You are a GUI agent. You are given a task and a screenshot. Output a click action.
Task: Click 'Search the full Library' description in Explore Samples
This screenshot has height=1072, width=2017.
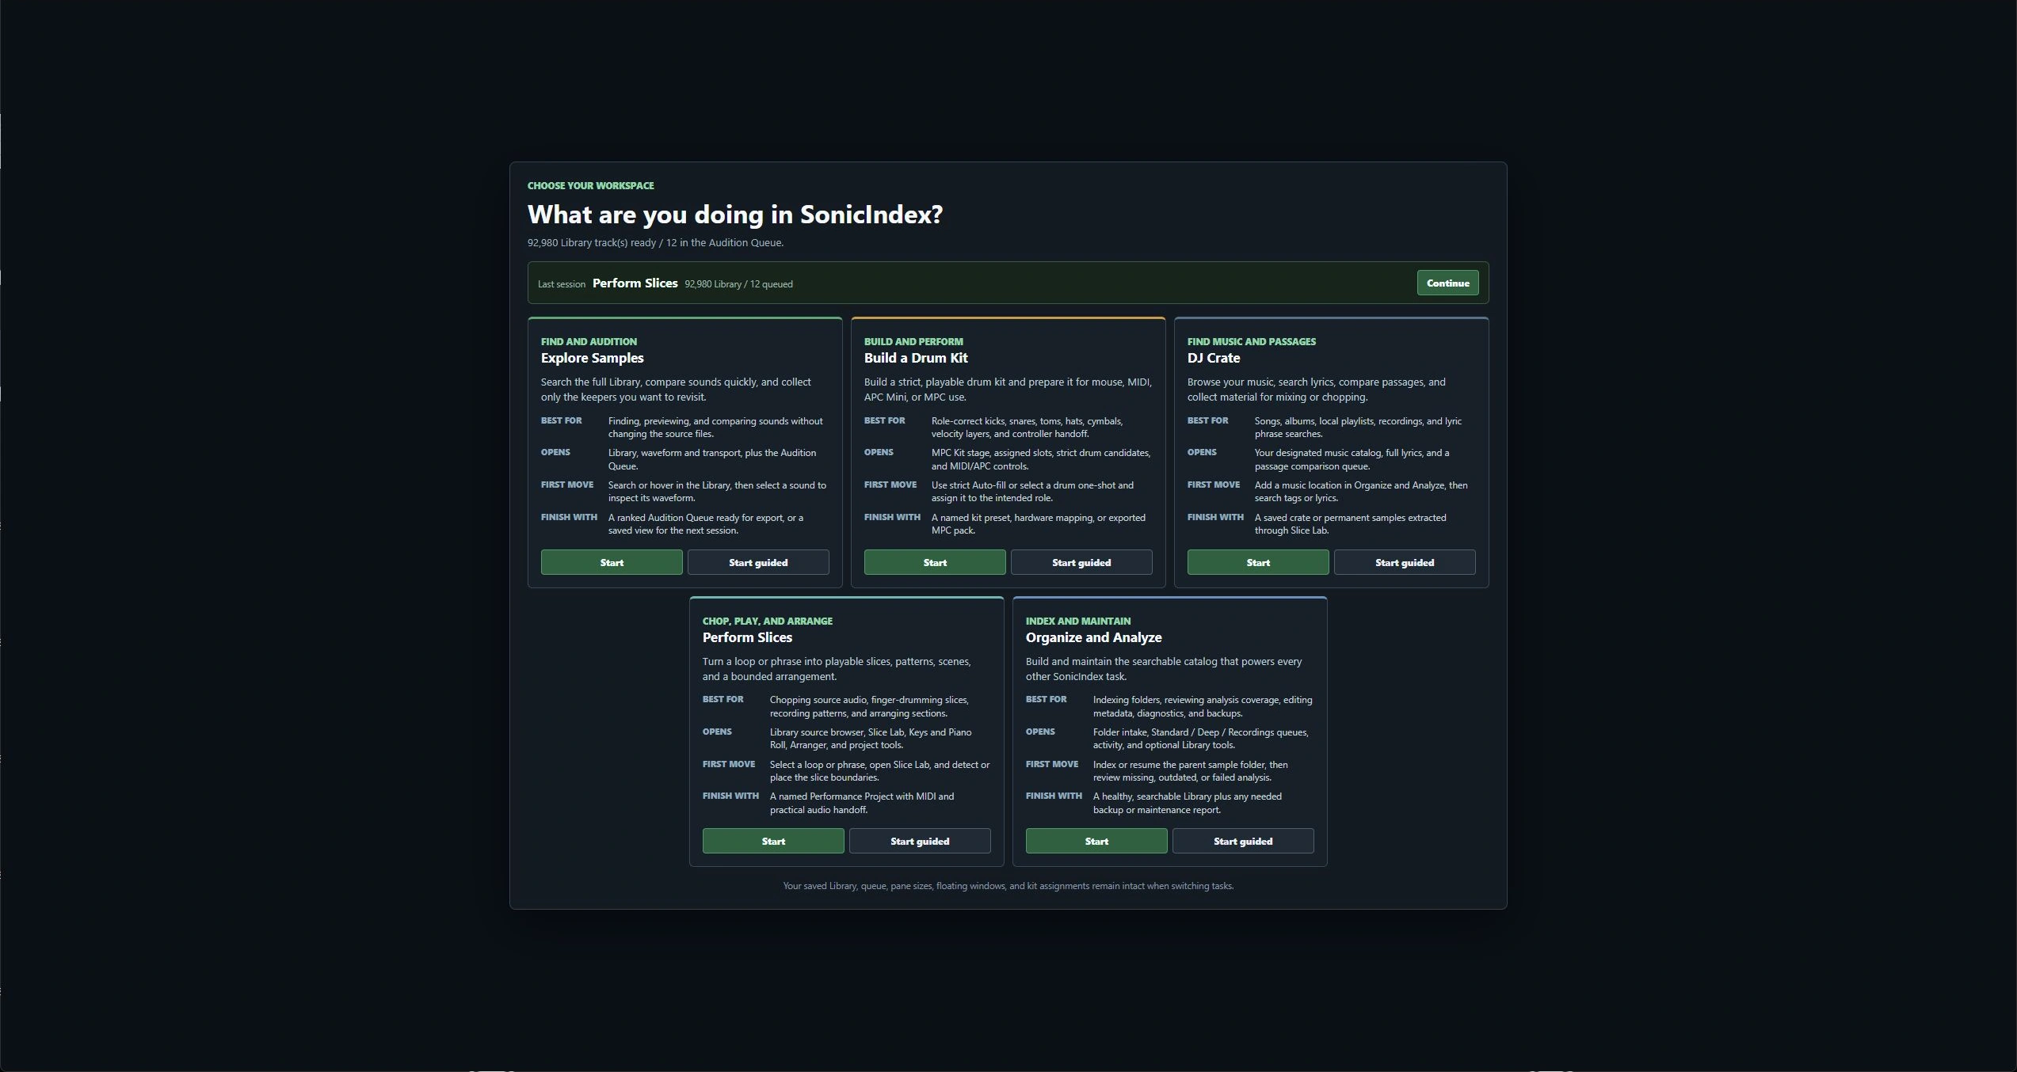[x=676, y=390]
